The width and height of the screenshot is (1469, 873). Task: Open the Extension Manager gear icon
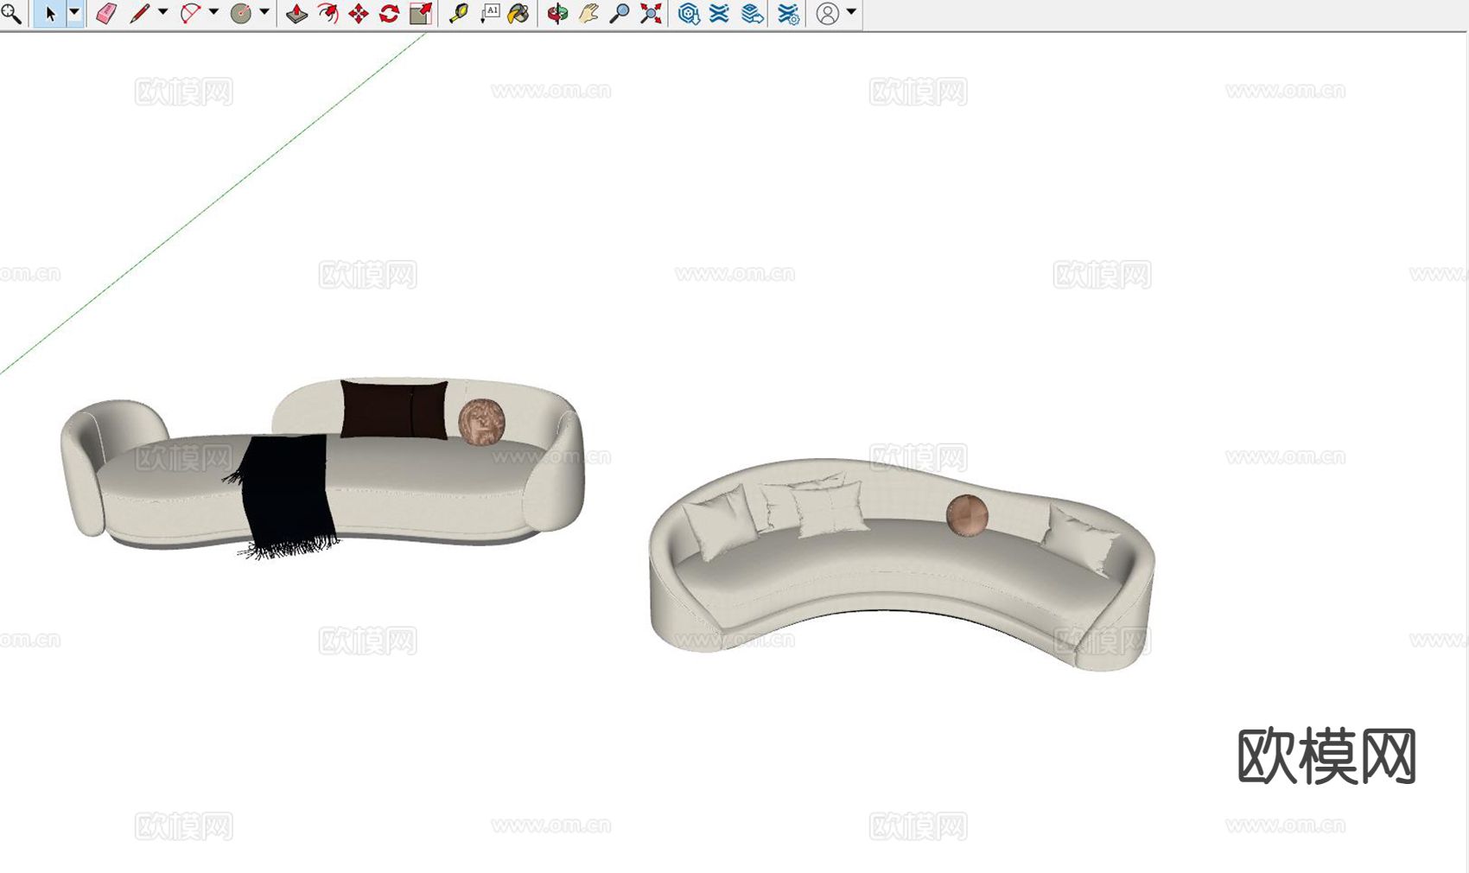(x=788, y=13)
